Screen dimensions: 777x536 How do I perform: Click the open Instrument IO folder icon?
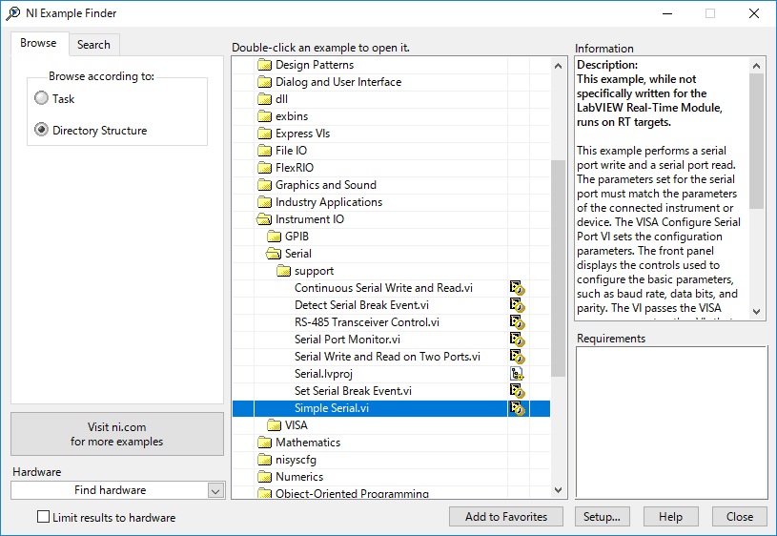click(x=264, y=219)
